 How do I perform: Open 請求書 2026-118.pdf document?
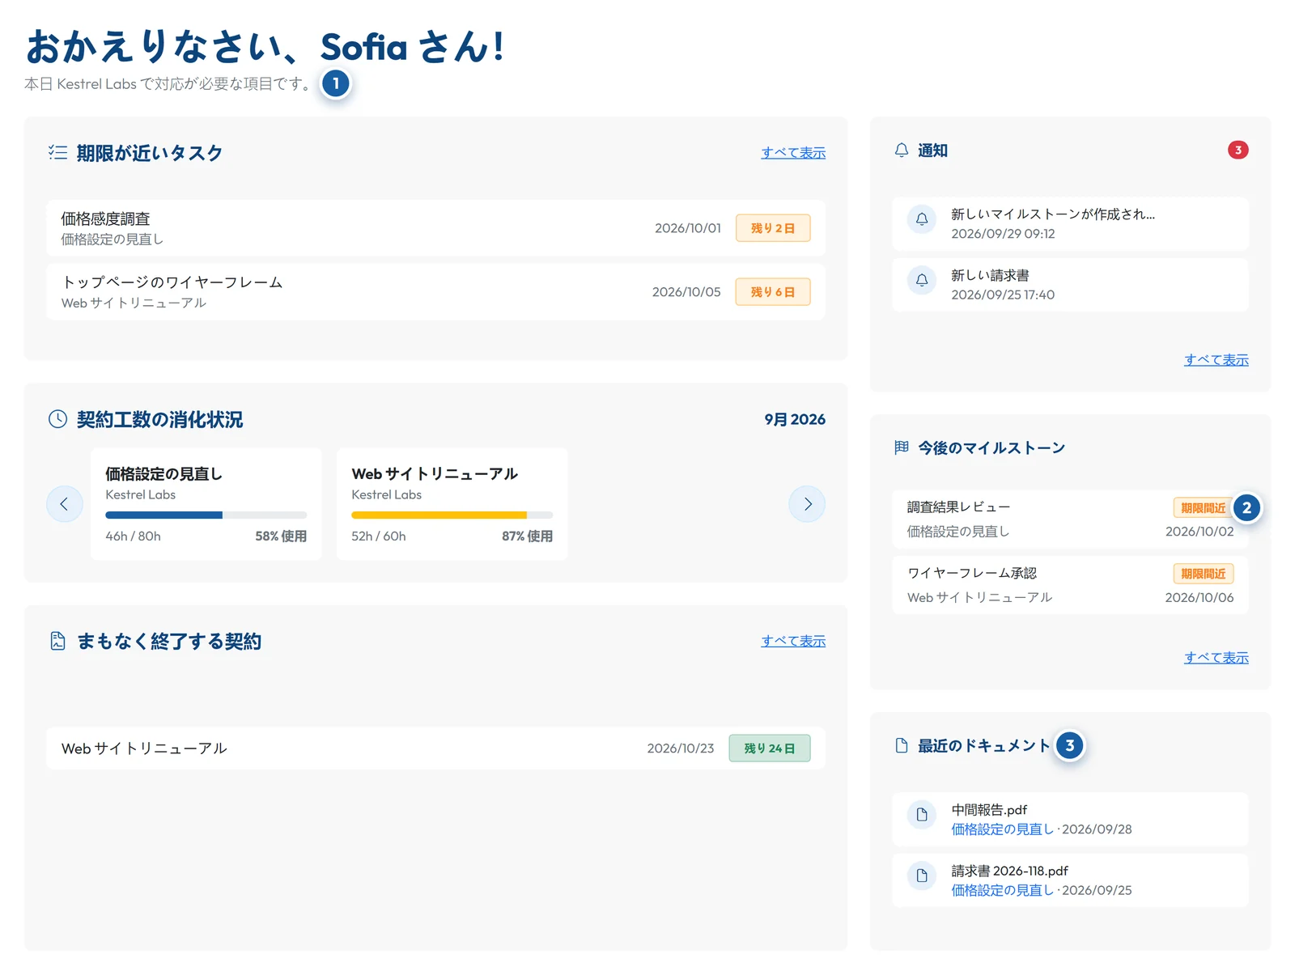(1070, 880)
